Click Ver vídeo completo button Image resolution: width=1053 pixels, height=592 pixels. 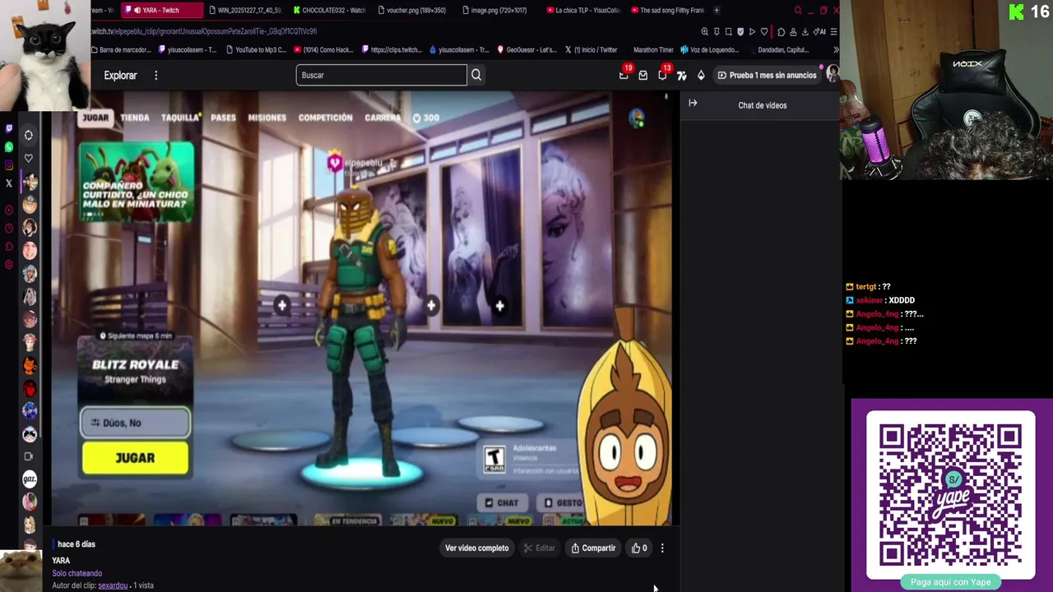point(476,548)
